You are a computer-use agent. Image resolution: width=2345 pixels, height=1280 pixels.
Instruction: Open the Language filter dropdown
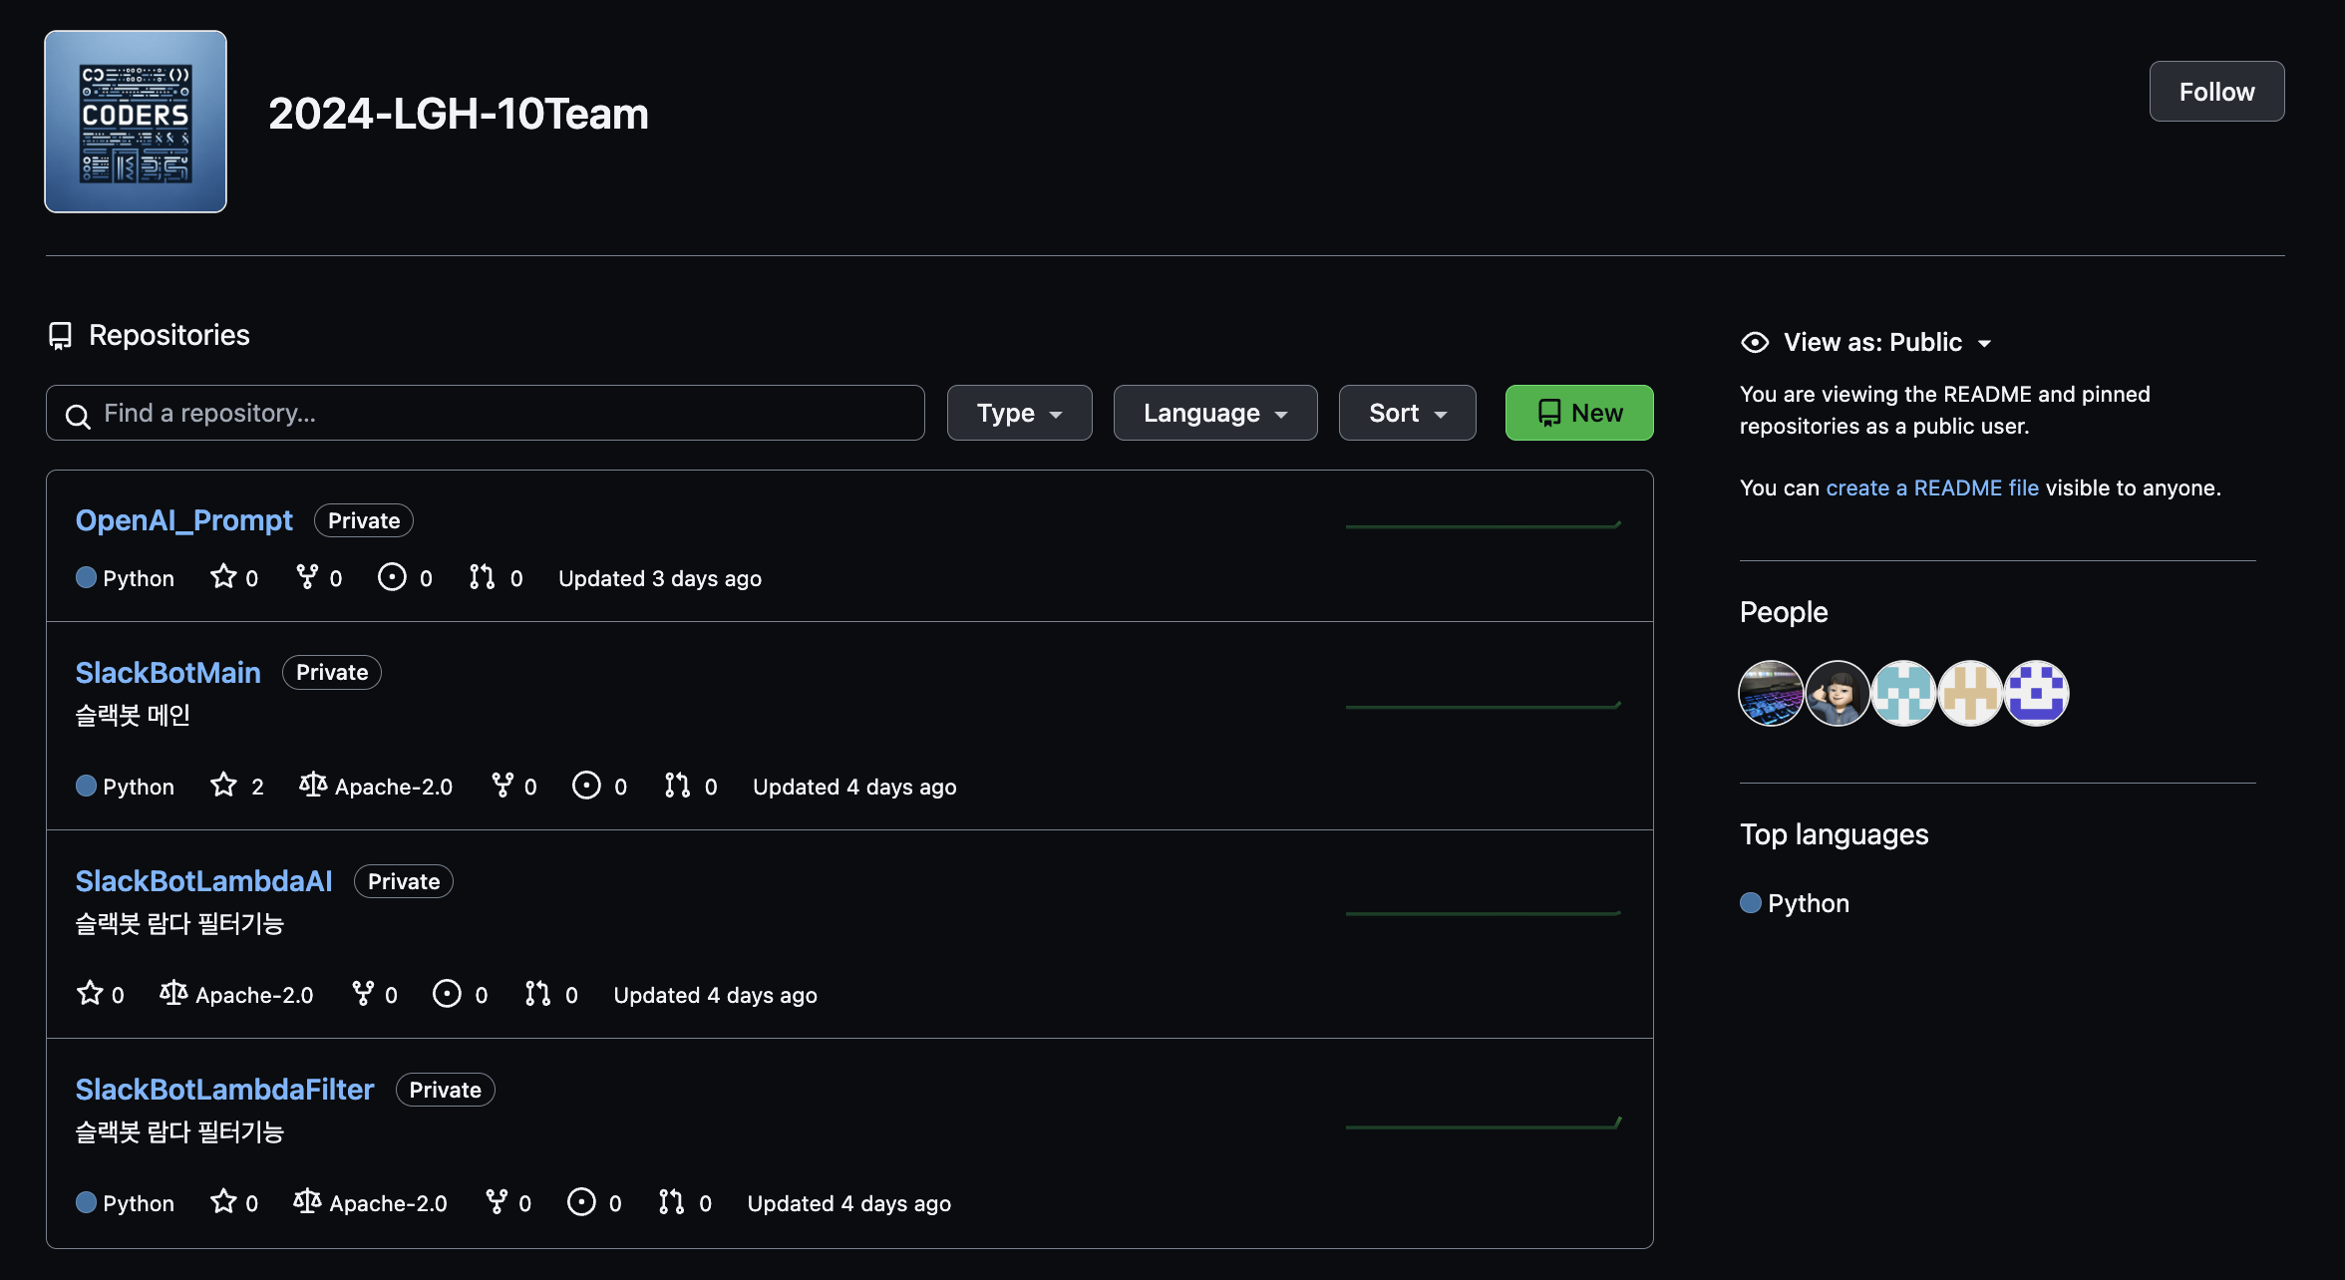point(1215,413)
